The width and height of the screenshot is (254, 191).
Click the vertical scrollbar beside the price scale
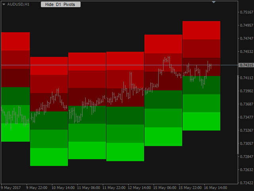(238, 115)
